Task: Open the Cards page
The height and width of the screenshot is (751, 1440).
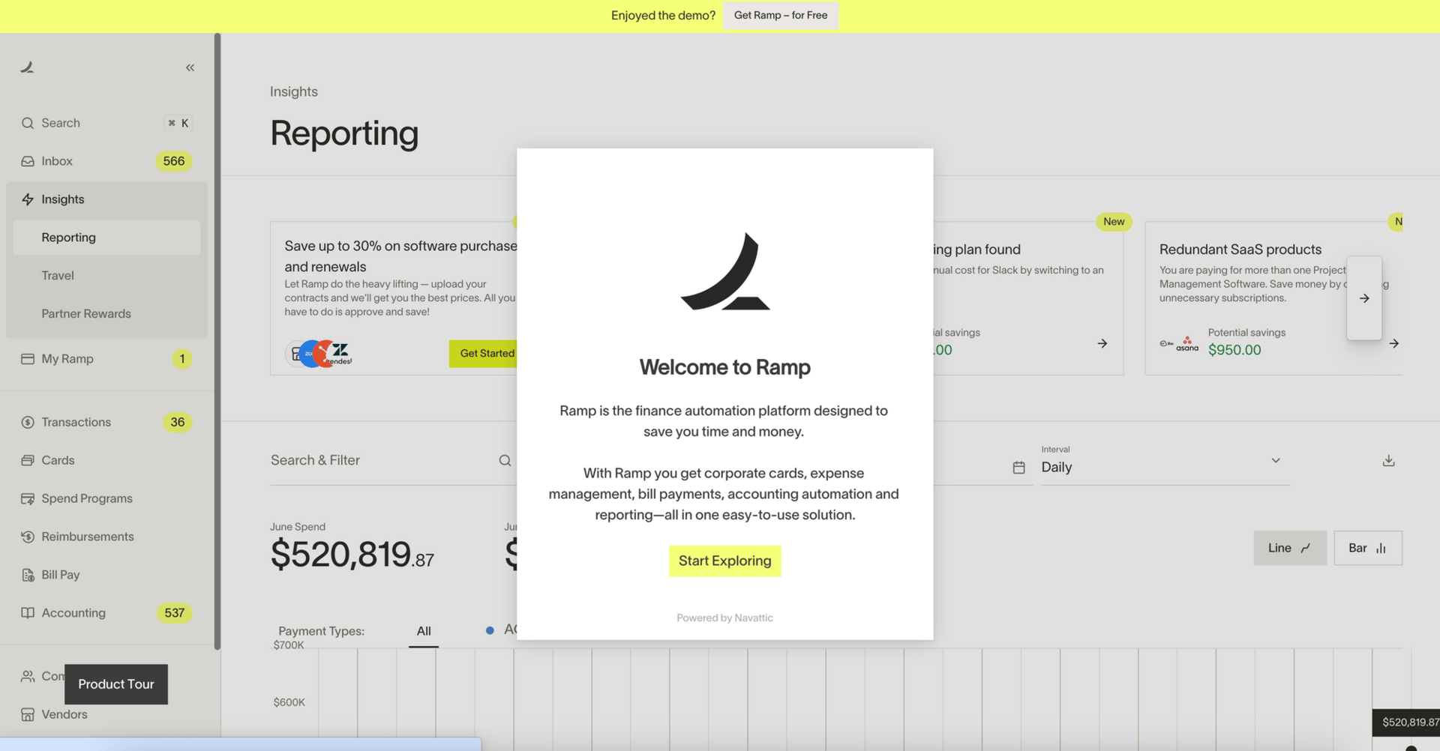Action: pyautogui.click(x=106, y=460)
